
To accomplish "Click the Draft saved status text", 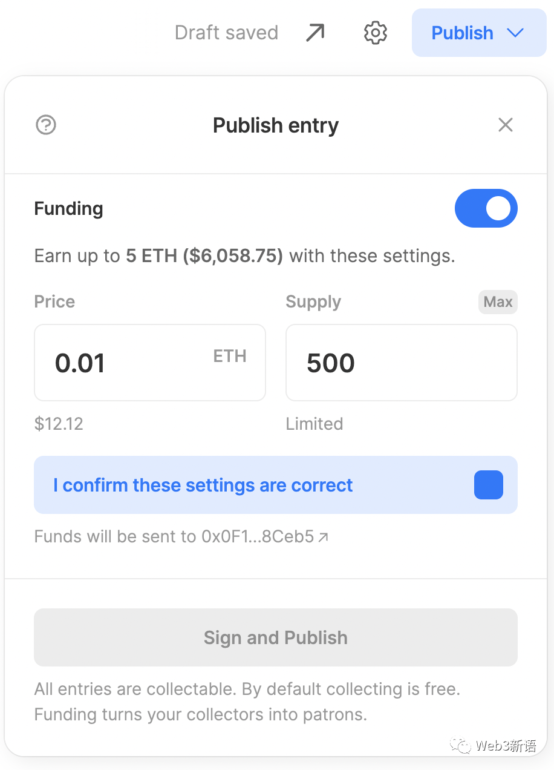I will tap(226, 33).
